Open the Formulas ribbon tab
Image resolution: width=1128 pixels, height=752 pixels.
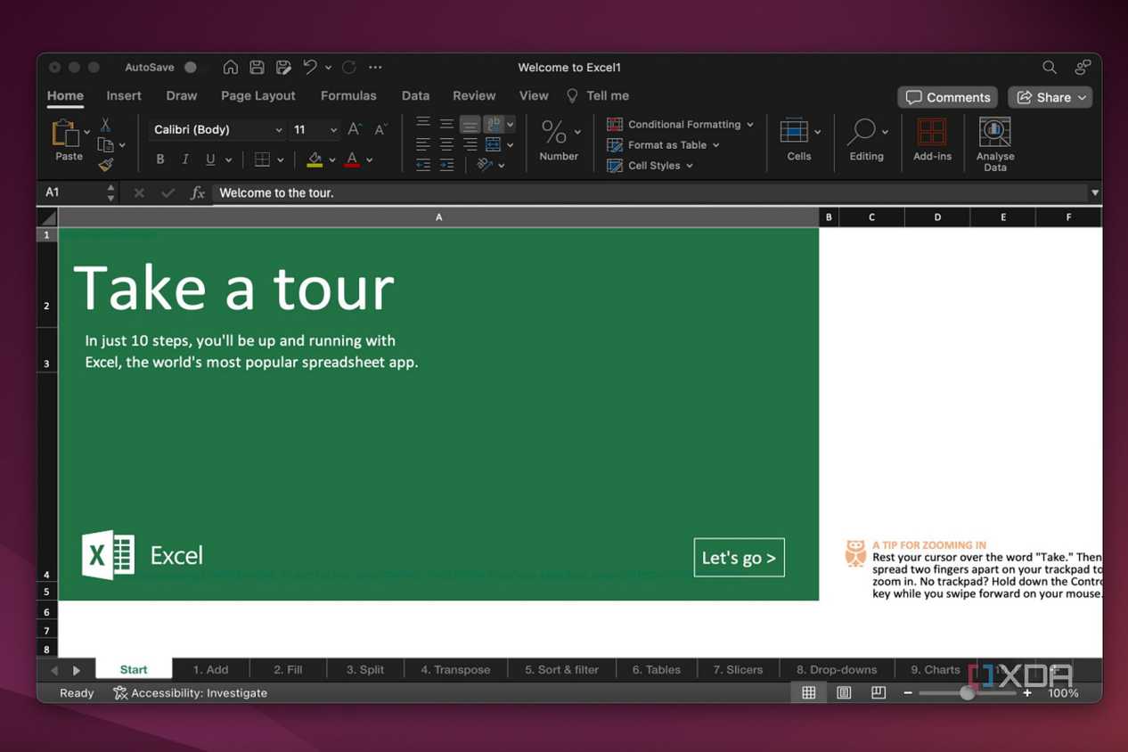[x=348, y=95]
